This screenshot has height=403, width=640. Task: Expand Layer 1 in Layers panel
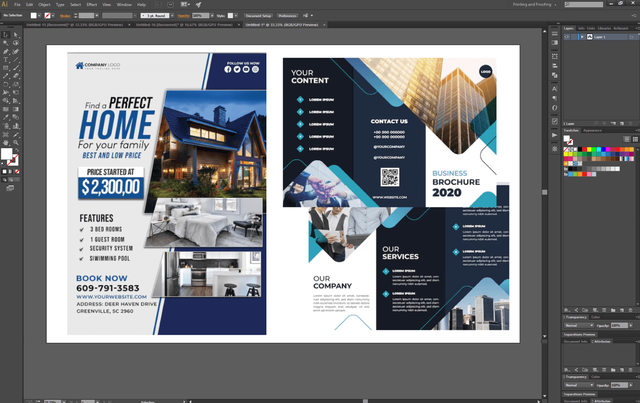pyautogui.click(x=582, y=37)
